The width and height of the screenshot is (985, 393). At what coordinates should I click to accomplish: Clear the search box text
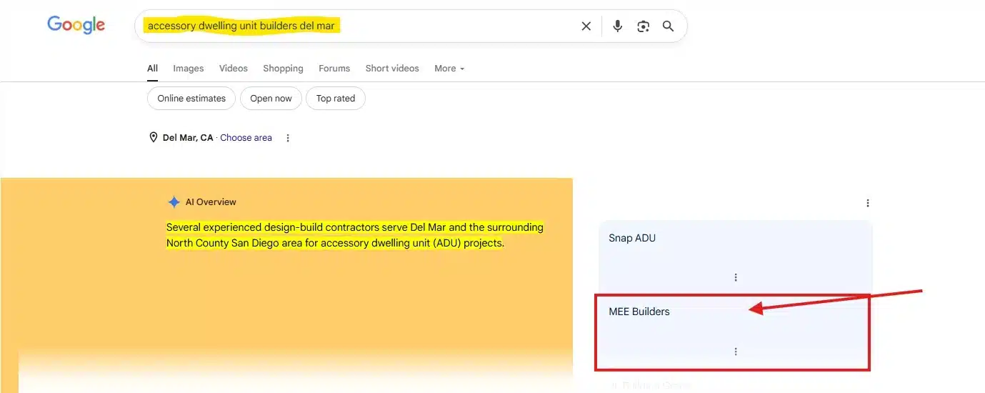[586, 26]
